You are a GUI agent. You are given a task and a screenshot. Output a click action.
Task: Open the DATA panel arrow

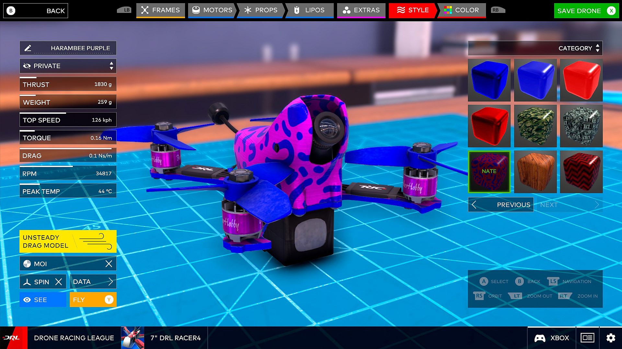coord(110,282)
